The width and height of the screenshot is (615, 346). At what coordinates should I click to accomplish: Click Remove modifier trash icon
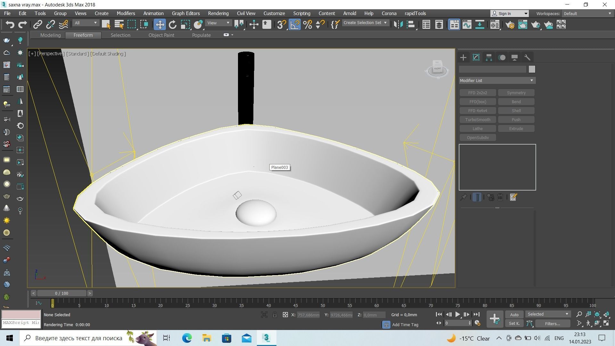tap(500, 197)
